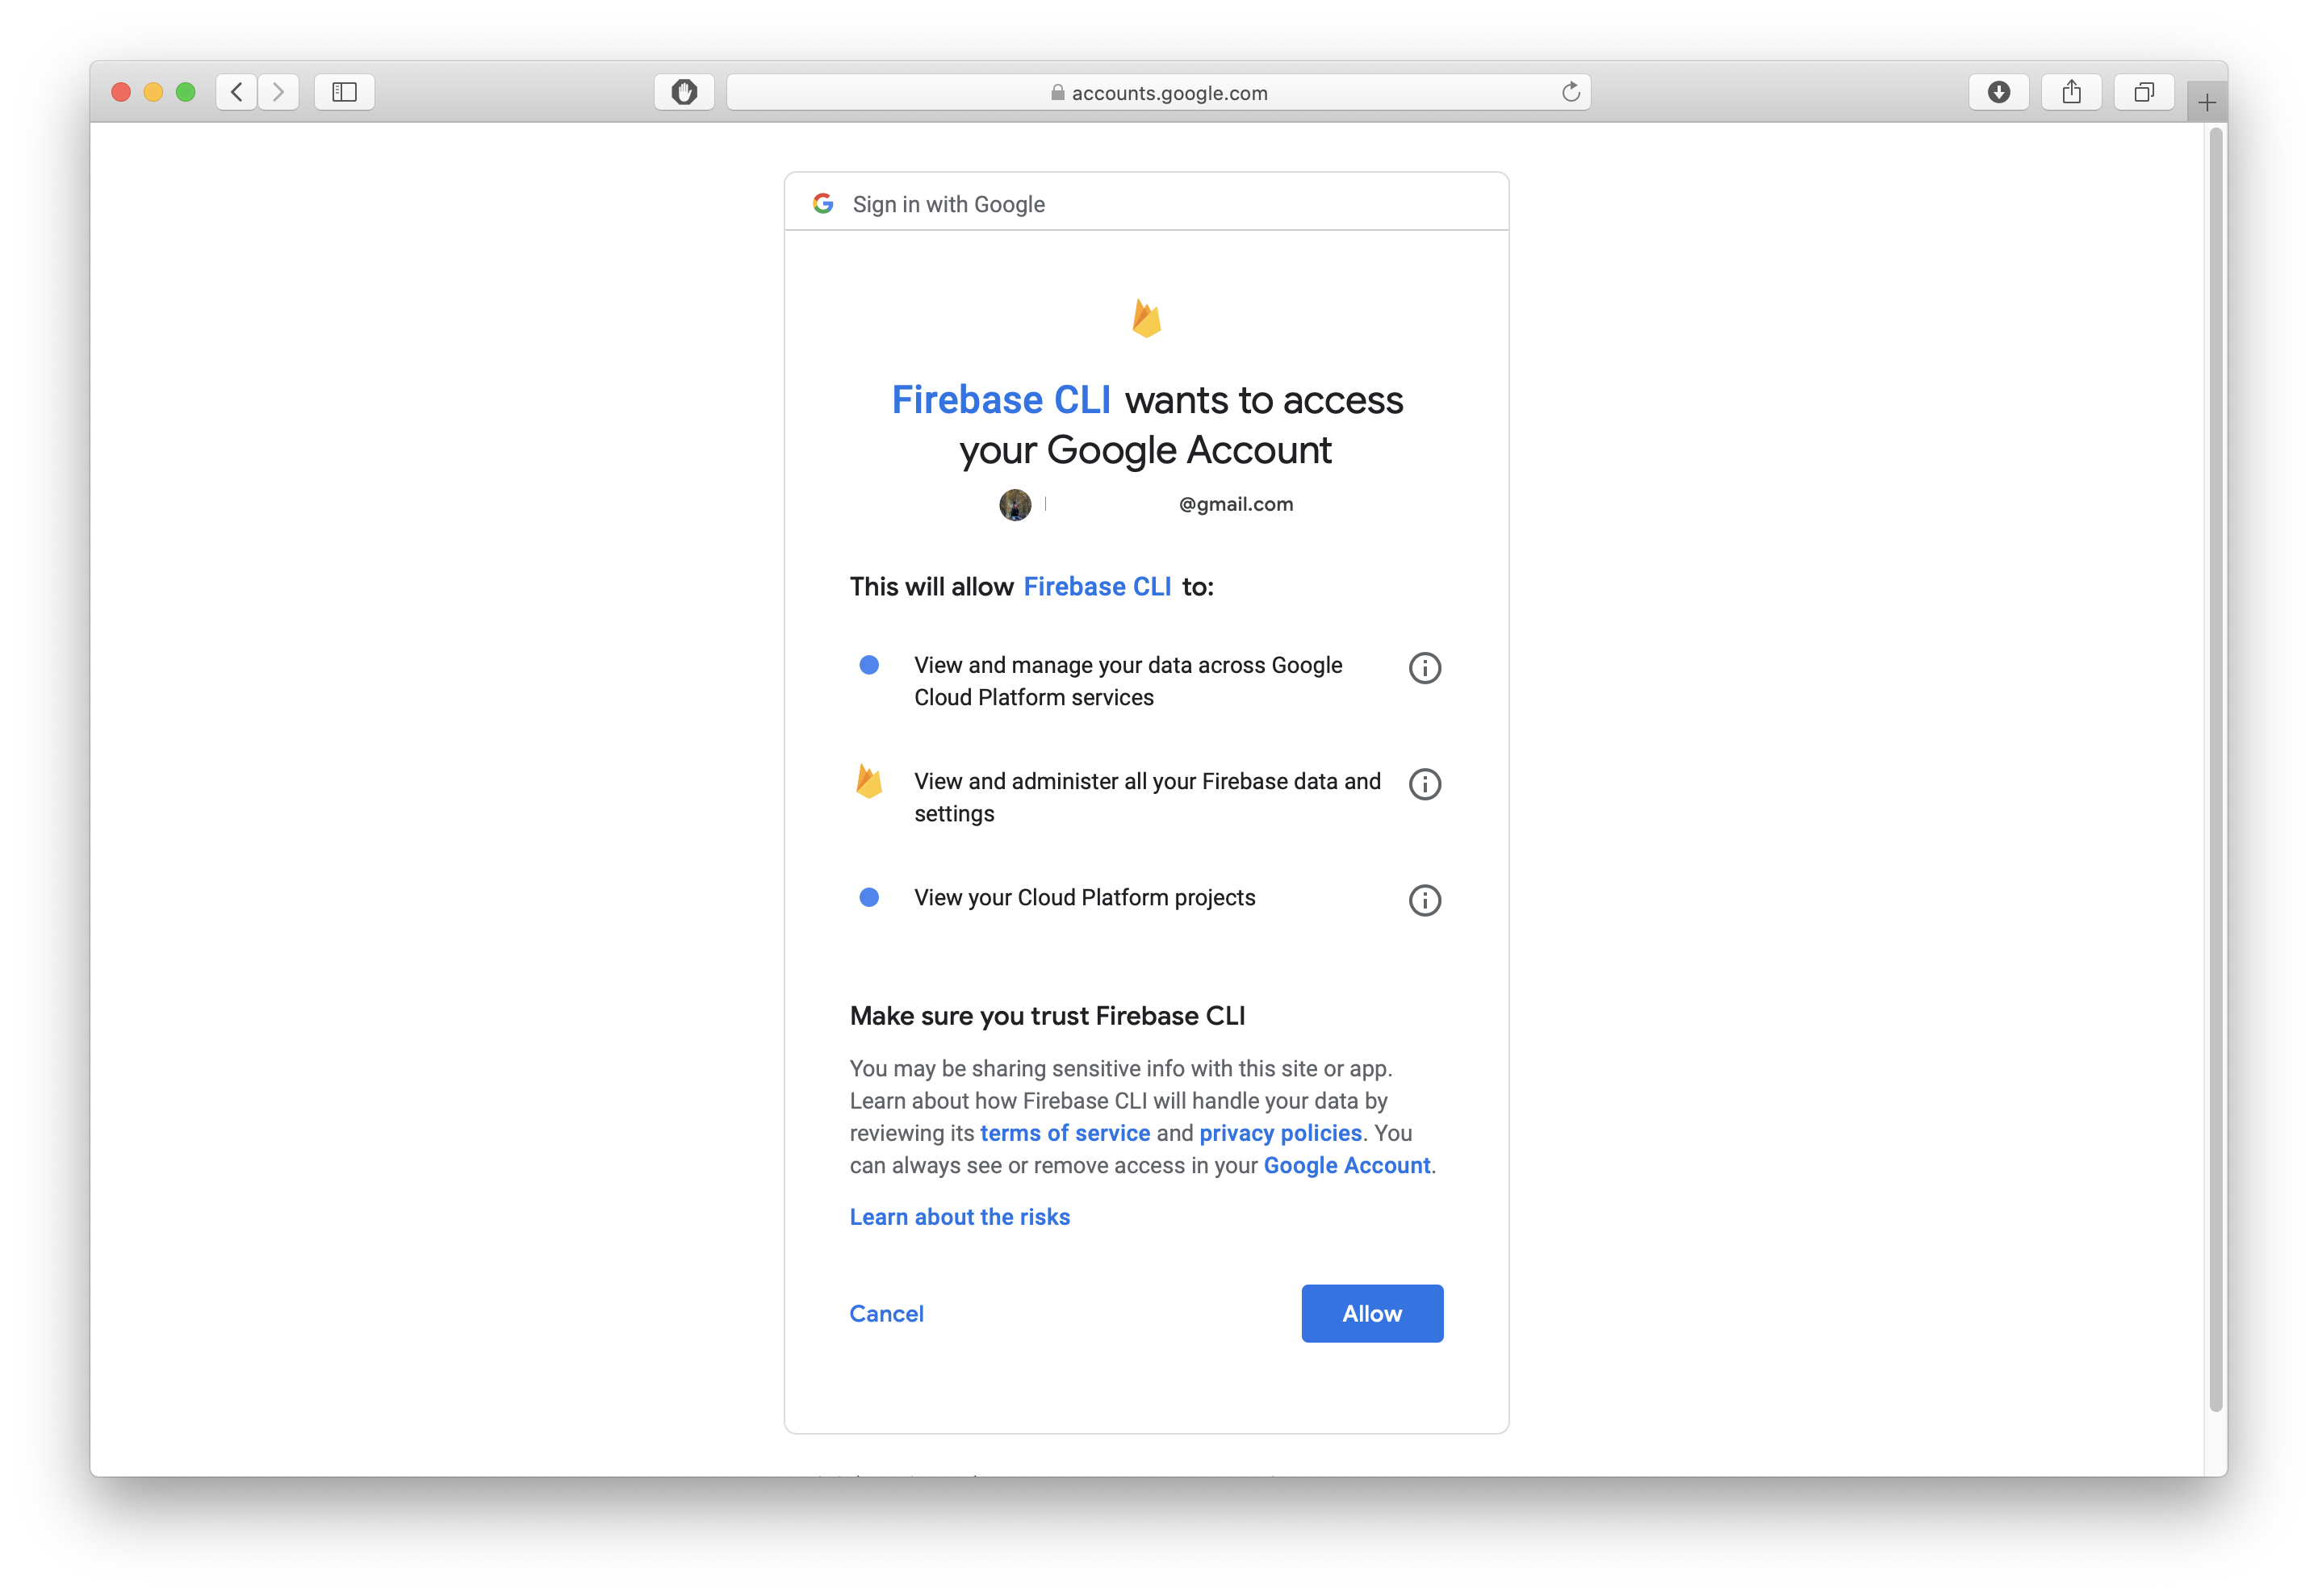2318x1596 pixels.
Task: Click the Firebase CLI link in heading
Action: (x=1001, y=400)
